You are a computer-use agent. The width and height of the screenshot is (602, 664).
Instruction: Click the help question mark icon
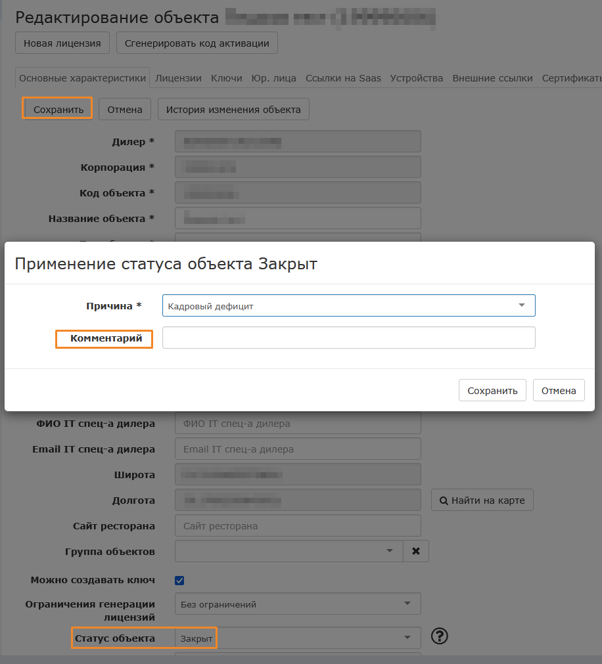(439, 636)
